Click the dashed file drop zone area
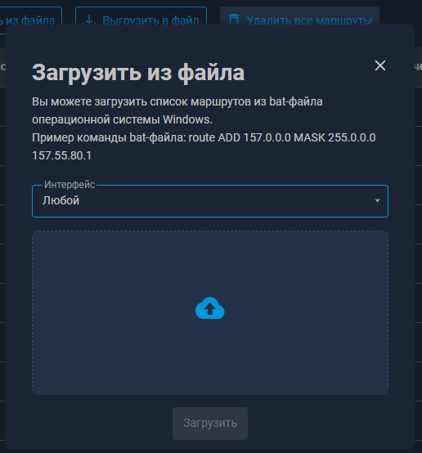Screen dimensions: 422x453 tap(210, 312)
